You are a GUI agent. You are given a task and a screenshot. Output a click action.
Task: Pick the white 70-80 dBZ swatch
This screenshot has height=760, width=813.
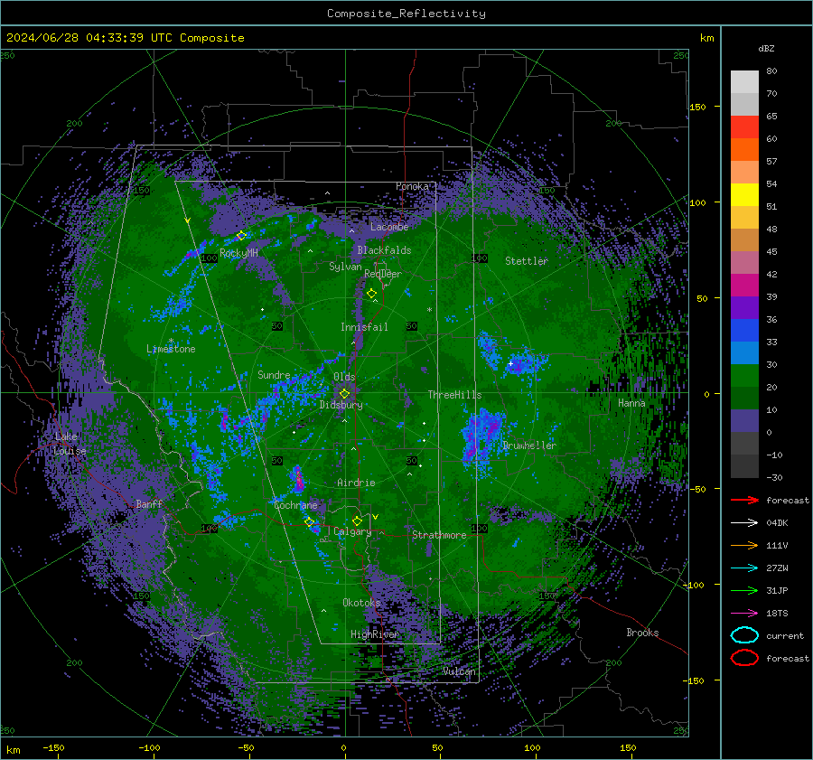pos(744,82)
